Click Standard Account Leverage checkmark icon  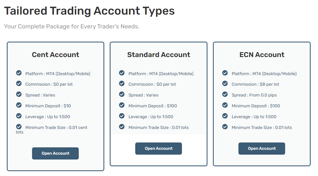coord(122,116)
